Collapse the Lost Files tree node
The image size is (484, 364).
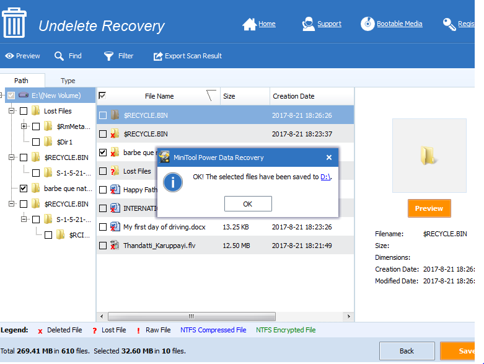pos(11,110)
